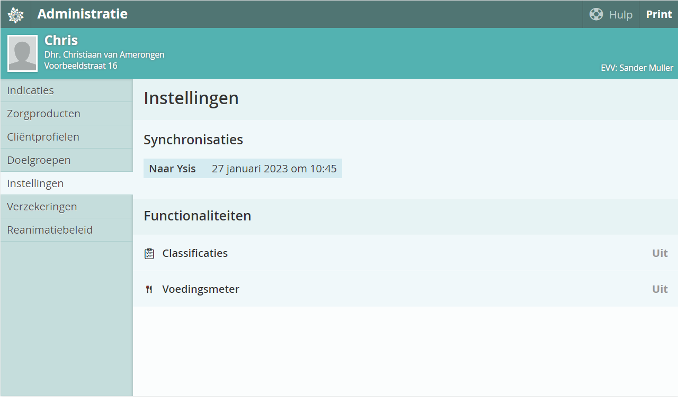Navigate to Reanimatiebeleid

(x=50, y=230)
